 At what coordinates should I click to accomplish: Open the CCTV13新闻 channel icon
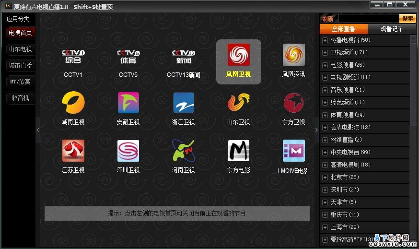coord(183,56)
